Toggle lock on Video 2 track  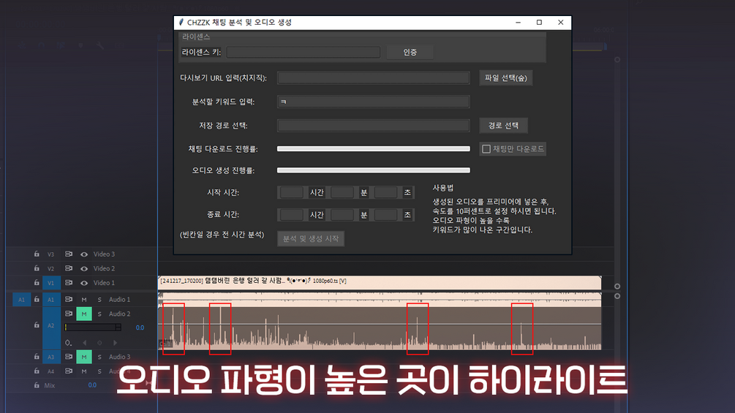37,268
